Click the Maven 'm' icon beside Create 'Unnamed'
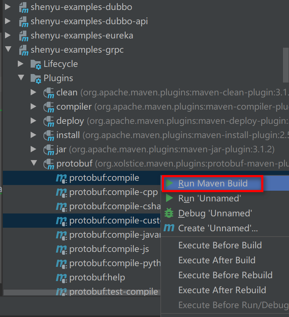289x317 pixels. (169, 228)
